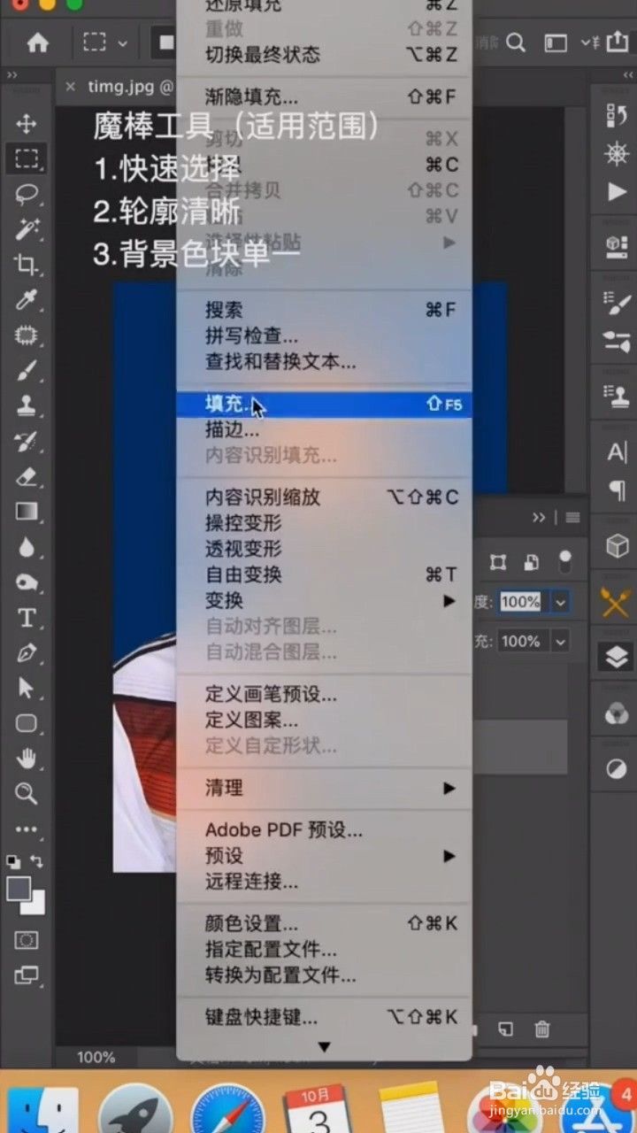Toggle Quick Mask mode

click(27, 940)
